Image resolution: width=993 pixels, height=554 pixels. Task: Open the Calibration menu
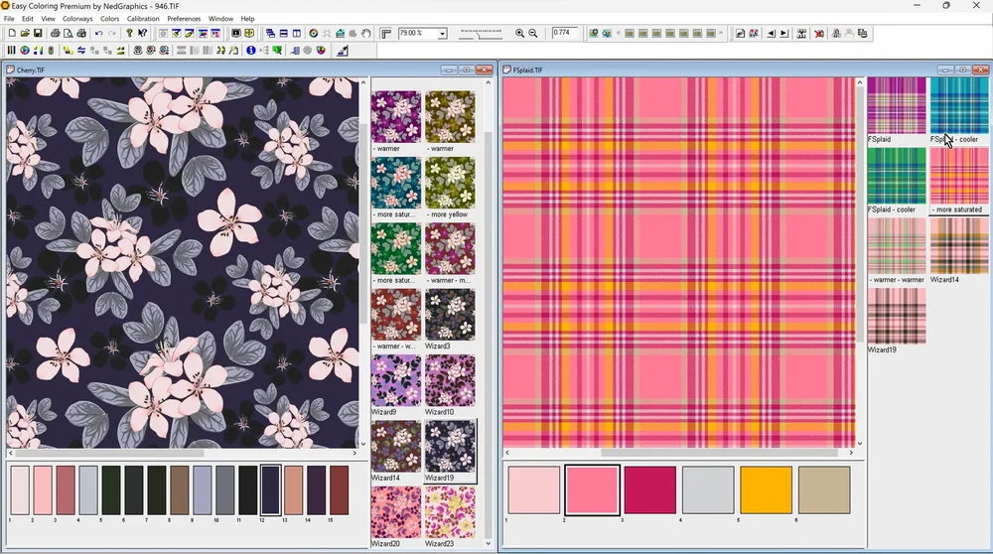click(x=143, y=19)
